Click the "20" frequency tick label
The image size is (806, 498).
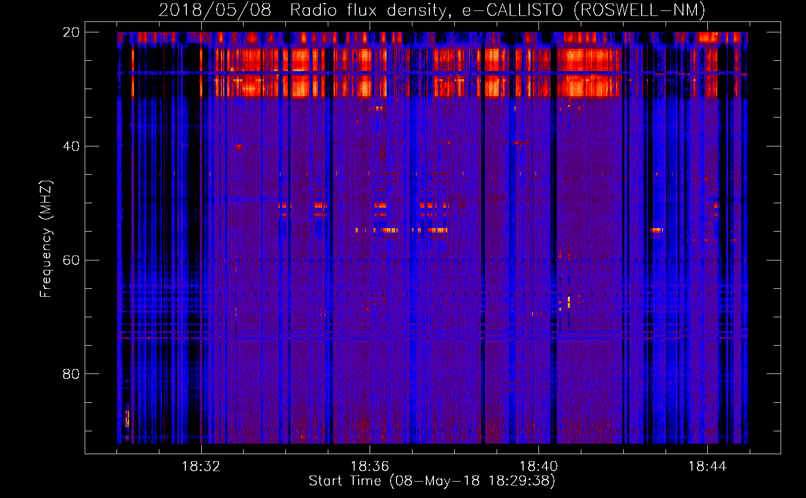click(x=71, y=32)
